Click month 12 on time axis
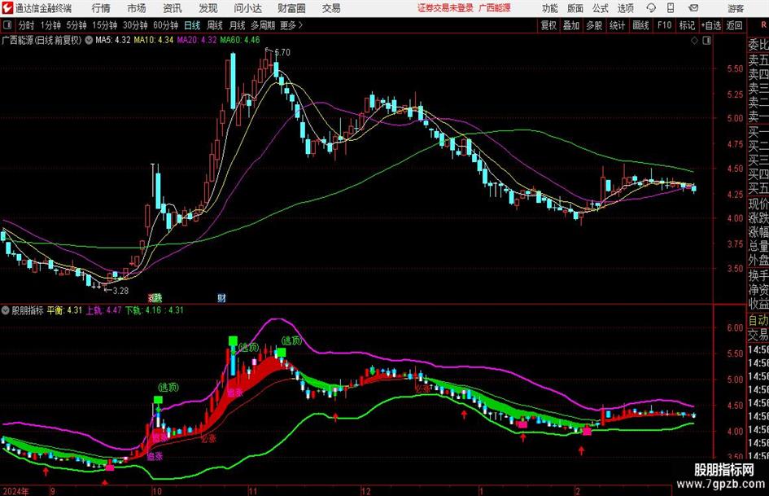 (366, 491)
